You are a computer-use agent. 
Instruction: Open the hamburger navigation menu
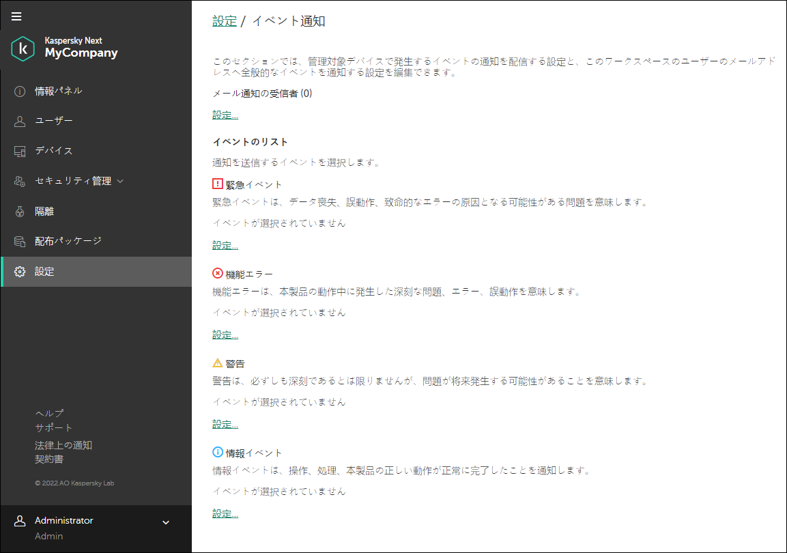[16, 16]
